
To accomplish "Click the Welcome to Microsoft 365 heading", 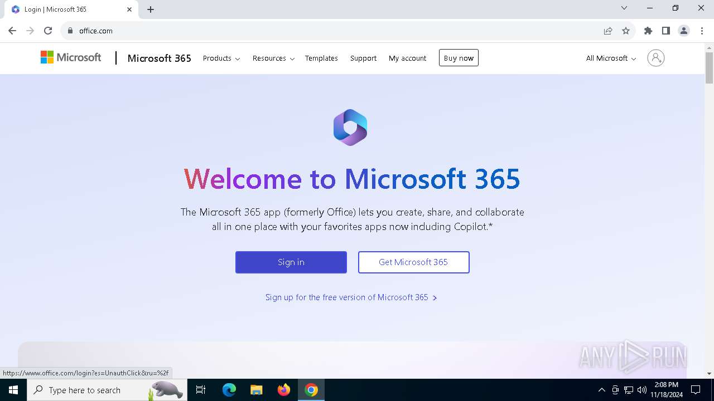I will pos(352,179).
